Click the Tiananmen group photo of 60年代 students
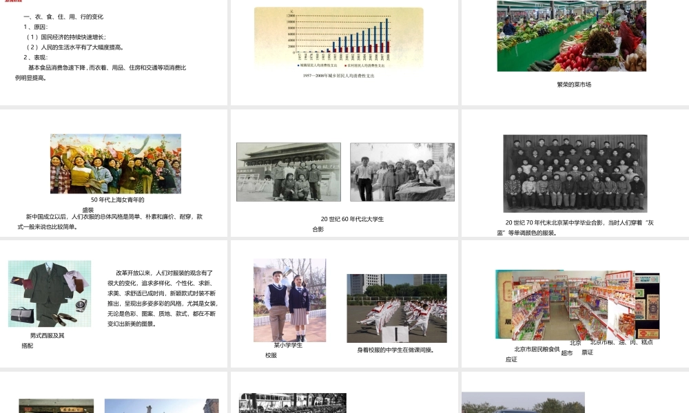 (288, 172)
